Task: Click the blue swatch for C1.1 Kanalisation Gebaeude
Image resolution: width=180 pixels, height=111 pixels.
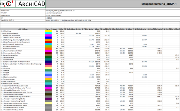Action: (x=48, y=38)
